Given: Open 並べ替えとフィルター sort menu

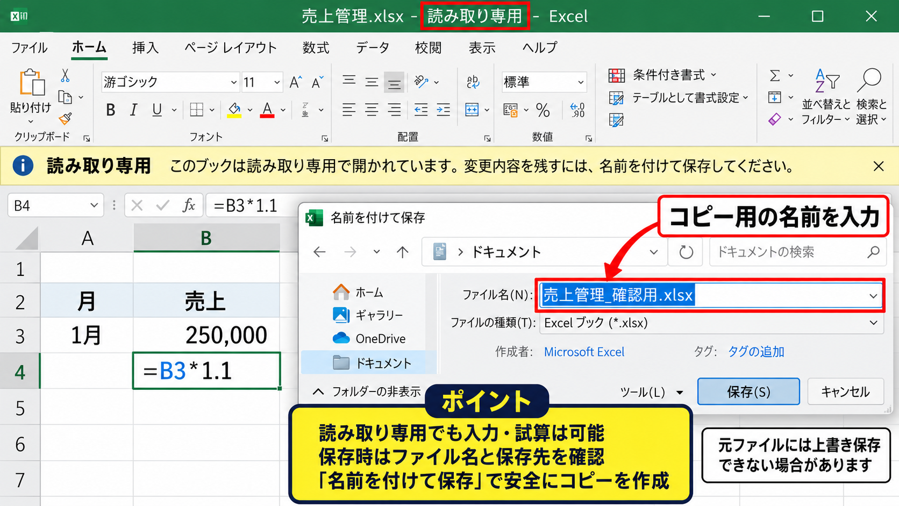Looking at the screenshot, I should [x=826, y=97].
